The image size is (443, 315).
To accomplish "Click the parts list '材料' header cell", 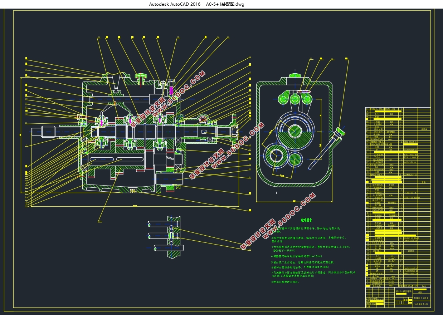I will (391, 286).
